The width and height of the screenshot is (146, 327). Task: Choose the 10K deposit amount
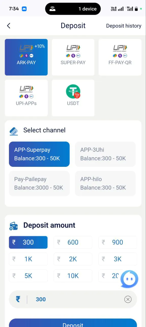[x=73, y=276]
